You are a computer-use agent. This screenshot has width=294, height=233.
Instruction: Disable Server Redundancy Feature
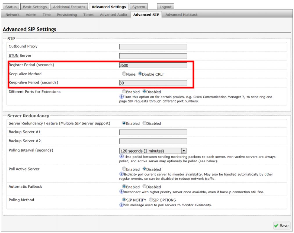tap(145, 123)
